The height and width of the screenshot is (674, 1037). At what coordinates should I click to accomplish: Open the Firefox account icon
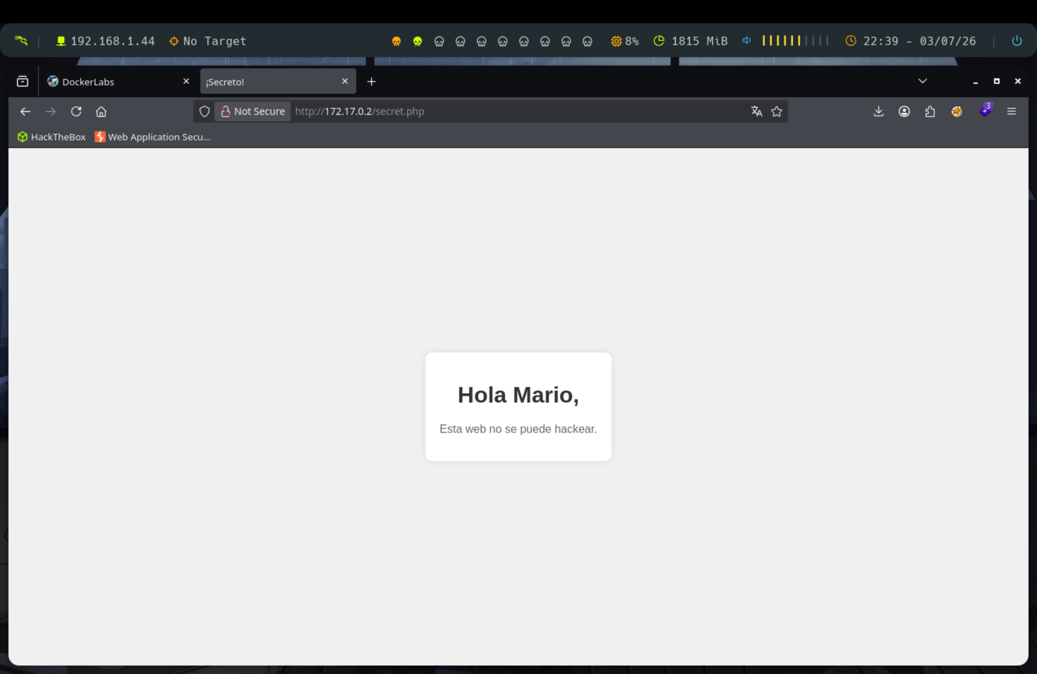[904, 111]
